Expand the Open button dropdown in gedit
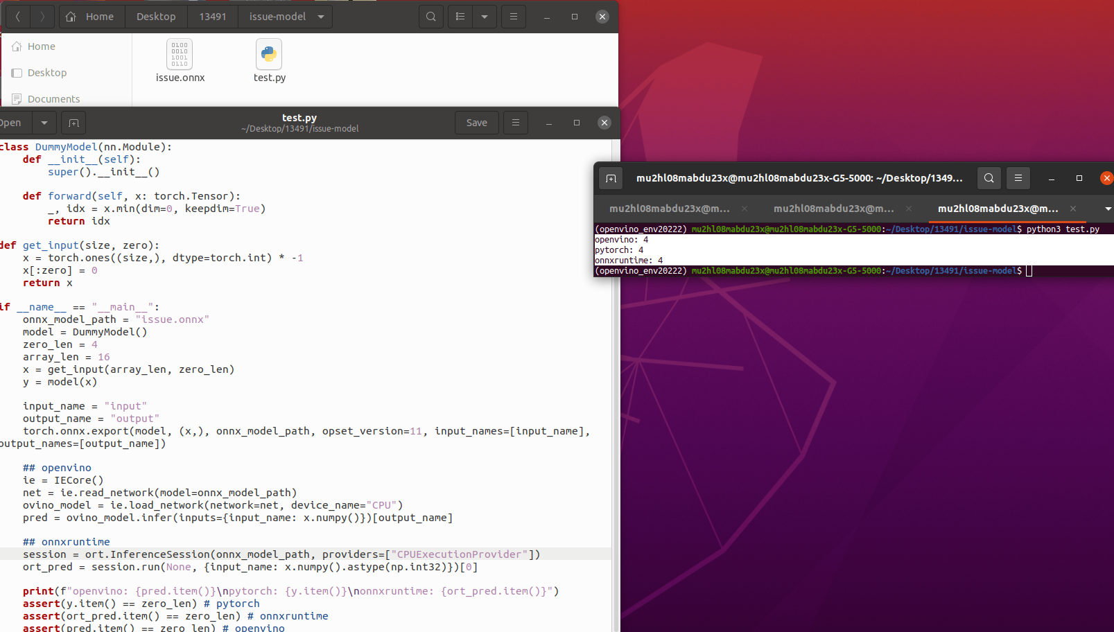1114x632 pixels. [x=44, y=123]
